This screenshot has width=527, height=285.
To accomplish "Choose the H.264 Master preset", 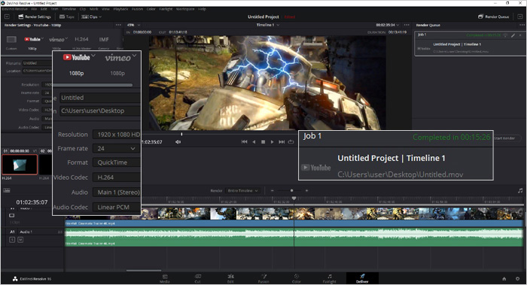I will click(81, 39).
